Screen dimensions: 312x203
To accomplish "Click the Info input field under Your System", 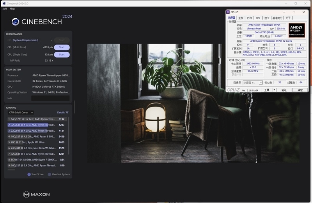I will 50,98.
